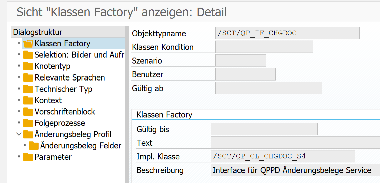Click the Technischer Typ folder icon
The width and height of the screenshot is (380, 183).
(28, 89)
